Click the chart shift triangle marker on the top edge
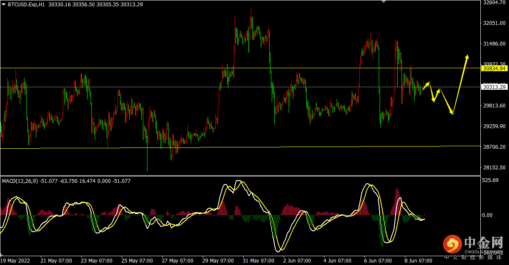 [x=383, y=2]
